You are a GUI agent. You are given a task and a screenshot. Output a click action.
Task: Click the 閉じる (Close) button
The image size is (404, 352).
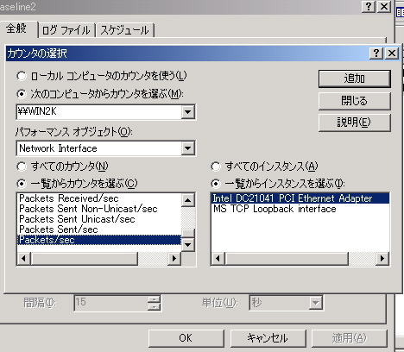[x=355, y=101]
